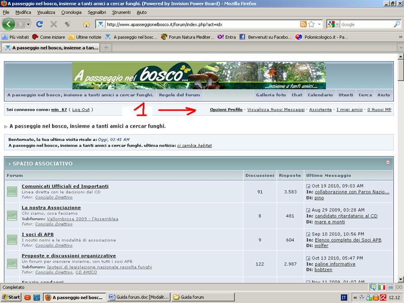
Task: Reload the page with the blue refresh icon
Action: pyautogui.click(x=39, y=24)
